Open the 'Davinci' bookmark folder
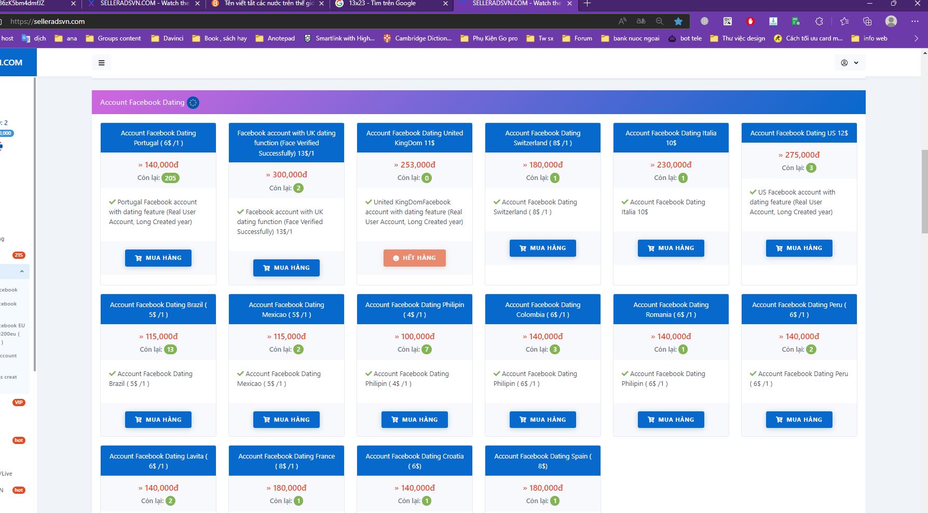Image resolution: width=928 pixels, height=513 pixels. click(x=167, y=38)
